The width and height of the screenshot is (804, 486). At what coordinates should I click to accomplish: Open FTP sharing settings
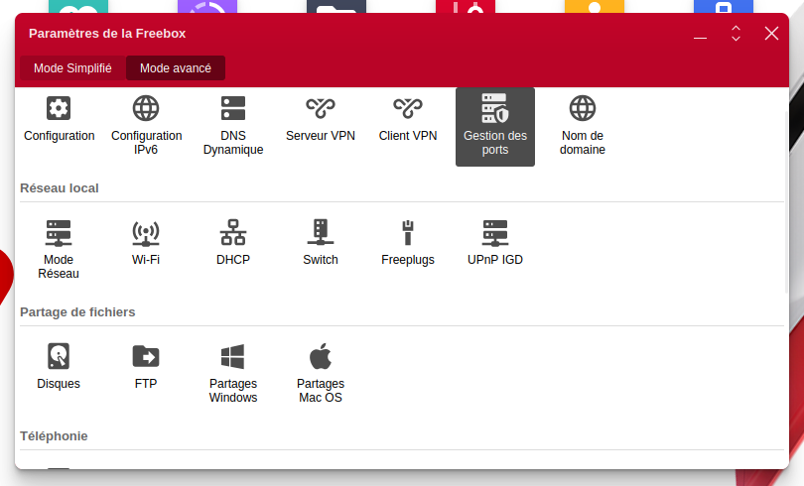coord(146,368)
